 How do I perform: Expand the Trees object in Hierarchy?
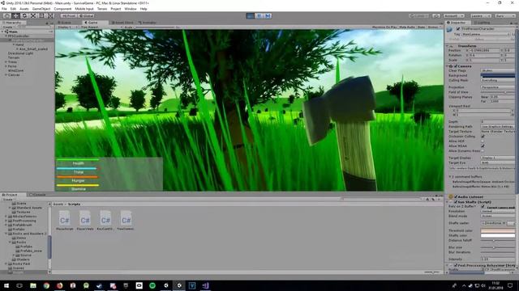[x=6, y=61]
